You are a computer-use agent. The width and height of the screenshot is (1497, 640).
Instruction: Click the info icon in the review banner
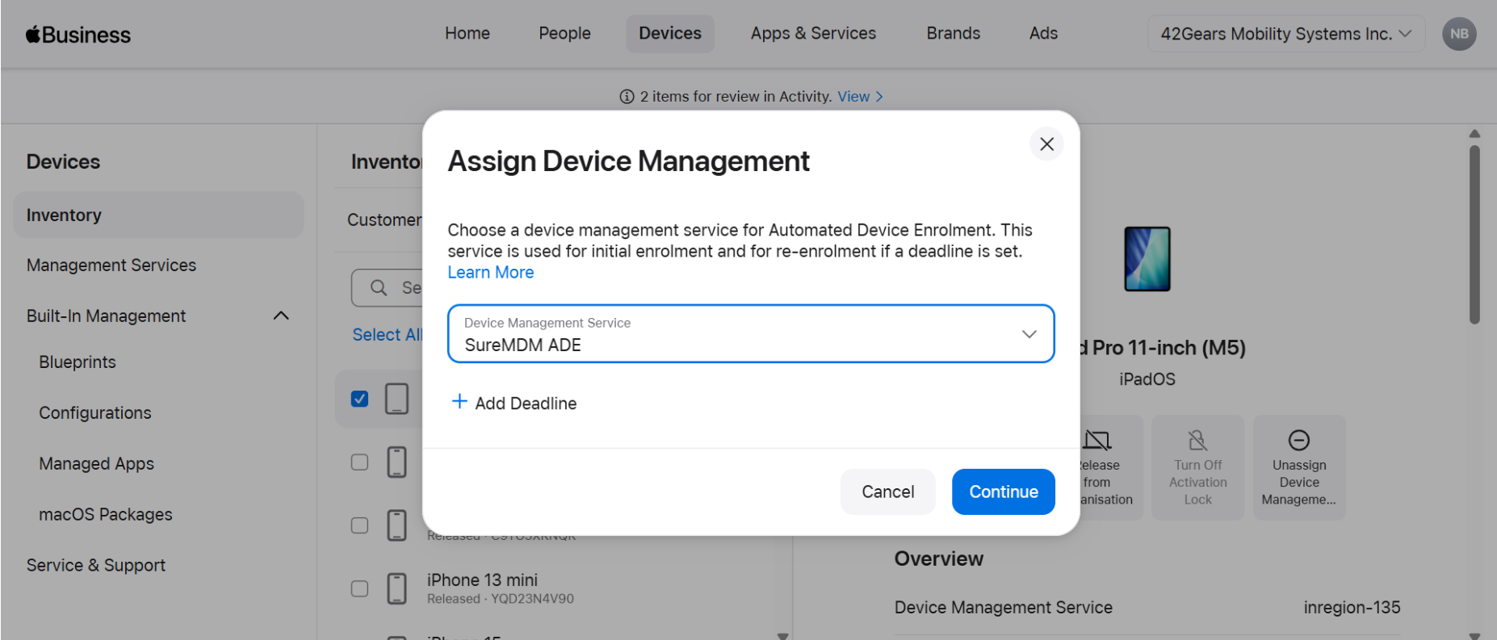pos(627,97)
